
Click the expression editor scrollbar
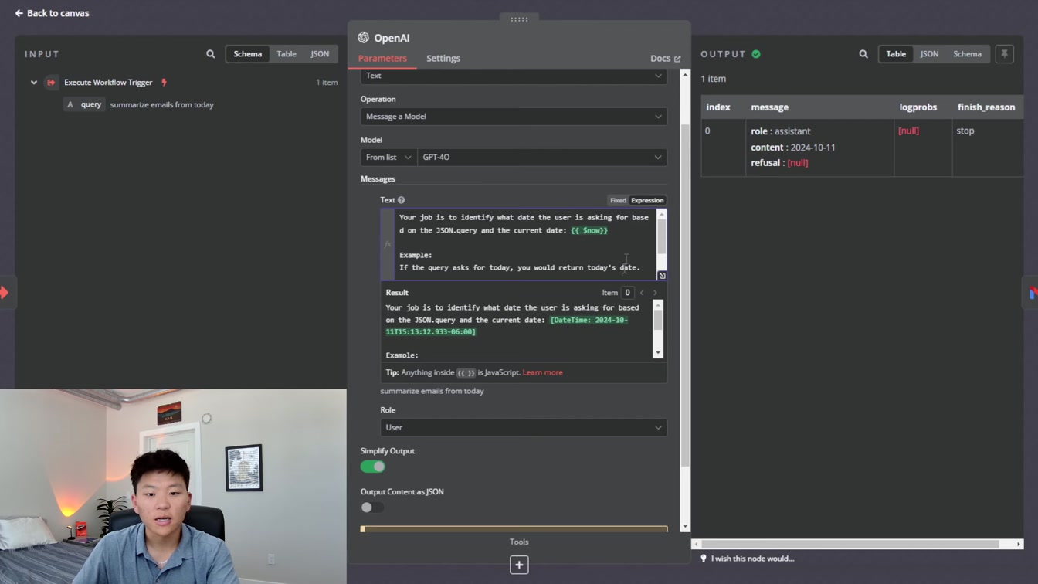[x=661, y=236]
